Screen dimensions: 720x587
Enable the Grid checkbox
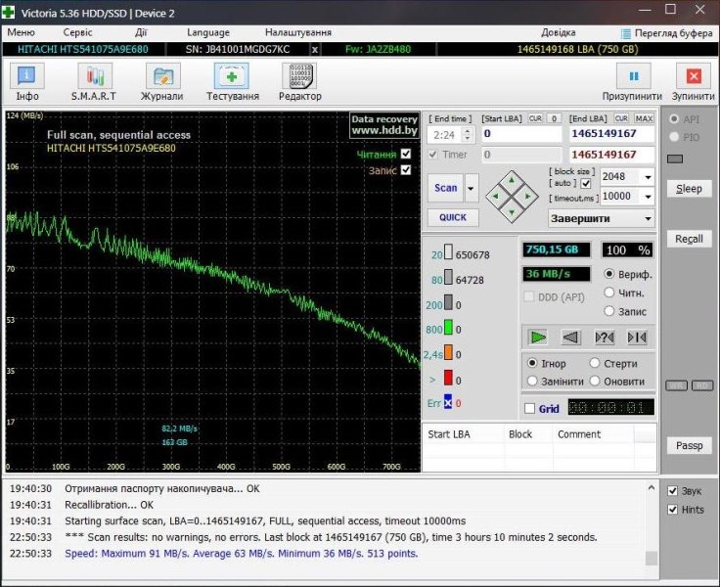tap(529, 409)
